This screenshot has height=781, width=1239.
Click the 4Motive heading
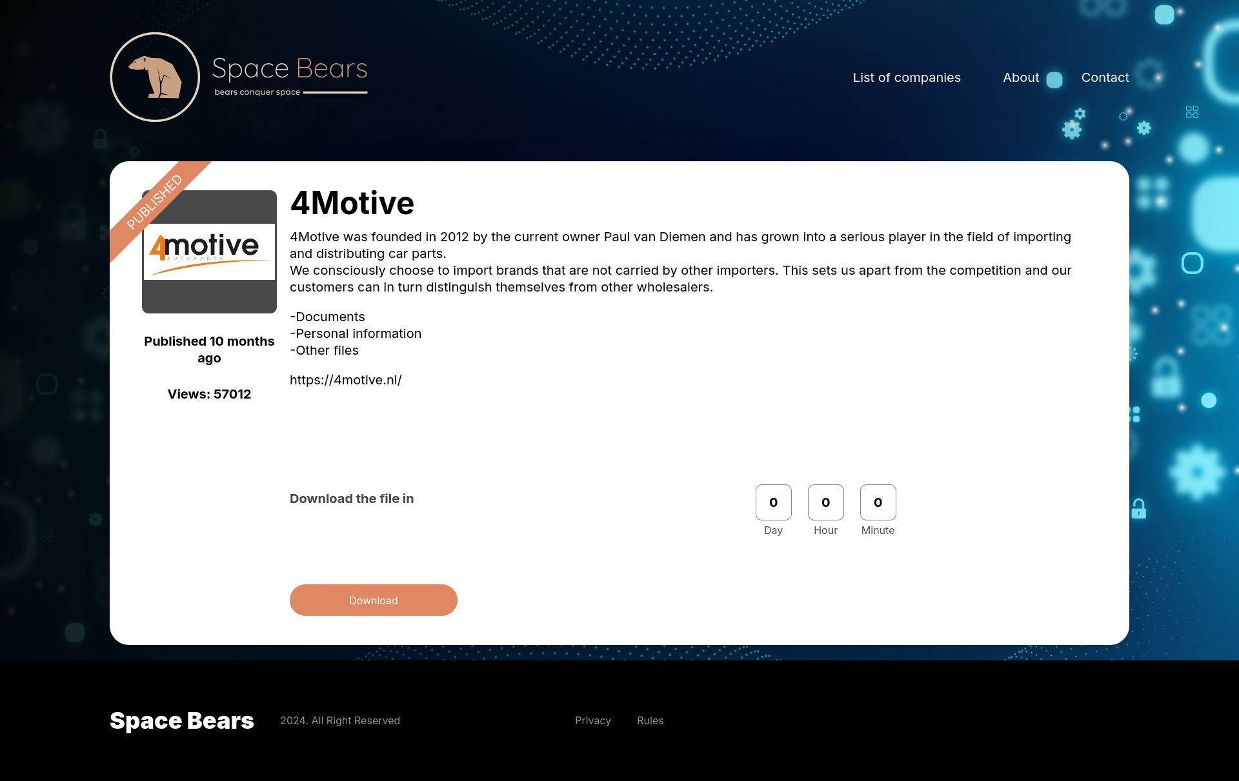click(352, 203)
